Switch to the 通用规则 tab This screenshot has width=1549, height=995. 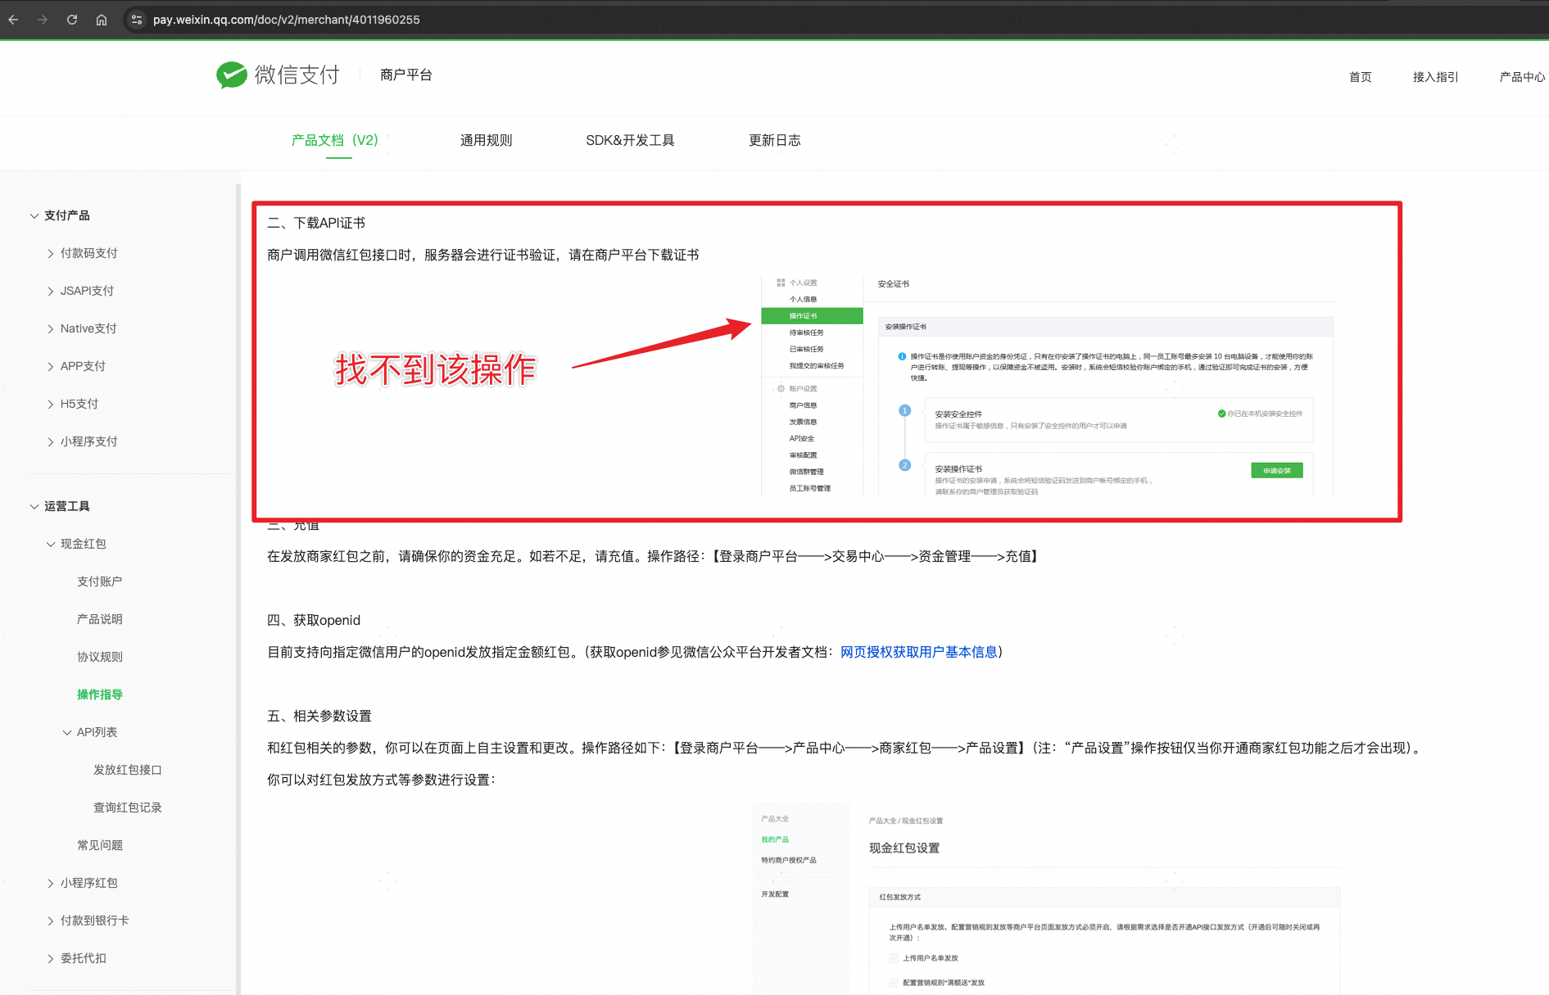[x=487, y=140]
